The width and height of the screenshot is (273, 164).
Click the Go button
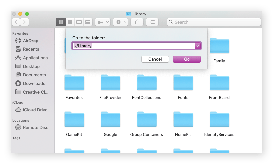(187, 59)
